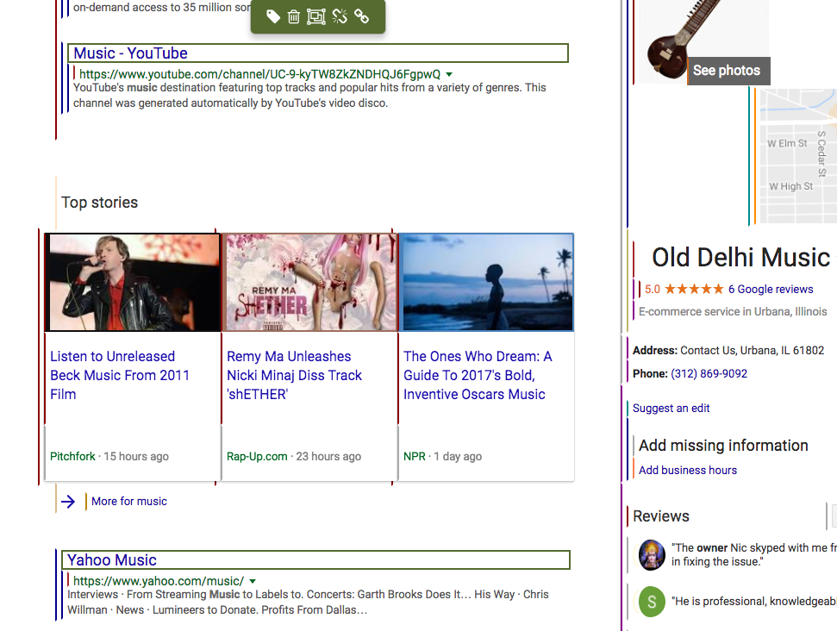Click the 'He is professional' review quote
The image size is (837, 631).
pos(753,602)
